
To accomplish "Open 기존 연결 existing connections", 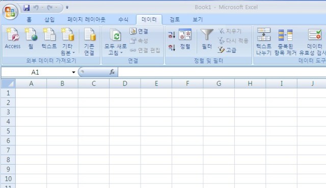I will 90,42.
